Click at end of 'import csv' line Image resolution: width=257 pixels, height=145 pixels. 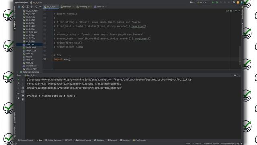tap(70, 59)
